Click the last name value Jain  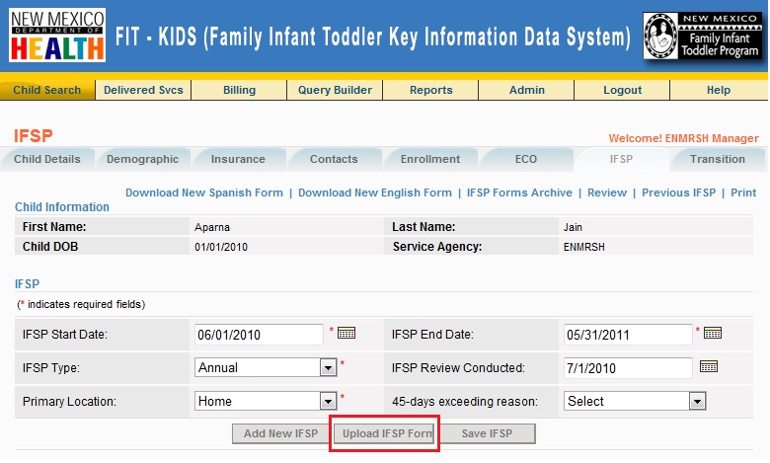[573, 227]
